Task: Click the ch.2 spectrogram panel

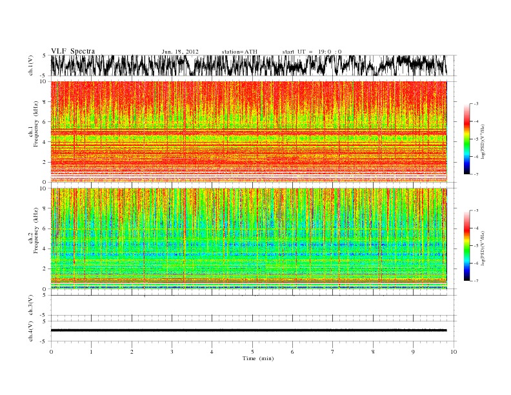Action: pos(249,239)
